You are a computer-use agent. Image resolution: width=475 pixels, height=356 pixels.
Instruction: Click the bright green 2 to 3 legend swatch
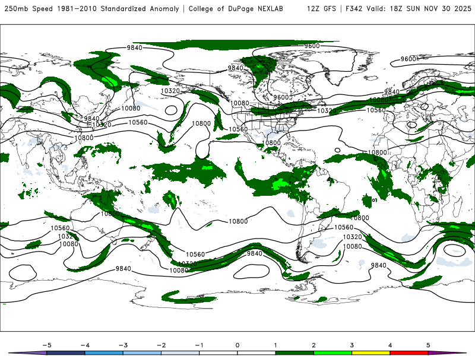pos(333,353)
